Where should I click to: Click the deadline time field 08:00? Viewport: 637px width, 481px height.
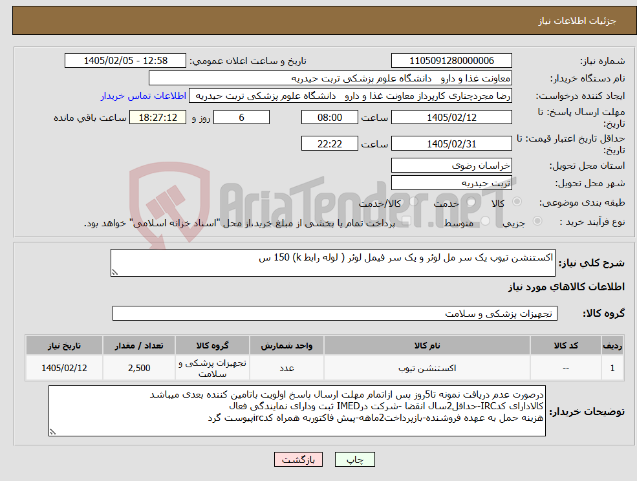tap(329, 118)
